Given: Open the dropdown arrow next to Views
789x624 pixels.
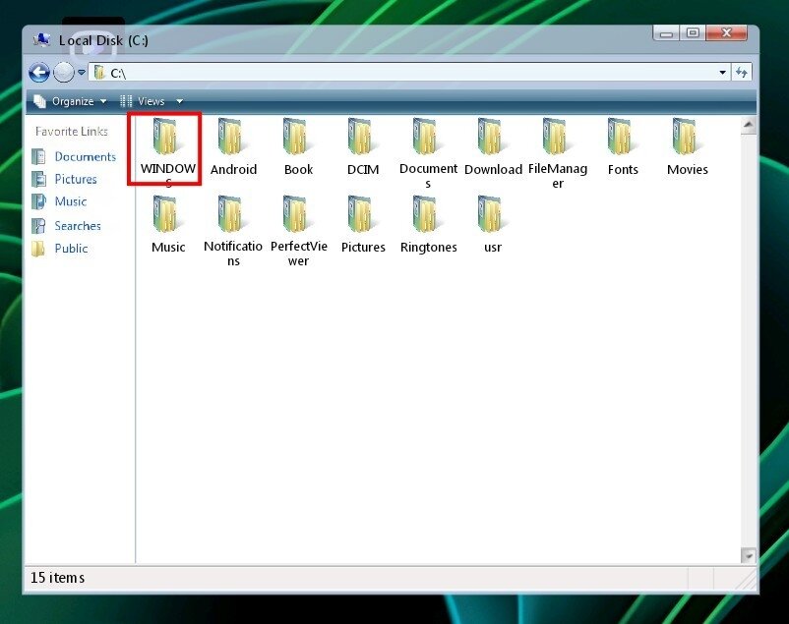Looking at the screenshot, I should (x=179, y=101).
